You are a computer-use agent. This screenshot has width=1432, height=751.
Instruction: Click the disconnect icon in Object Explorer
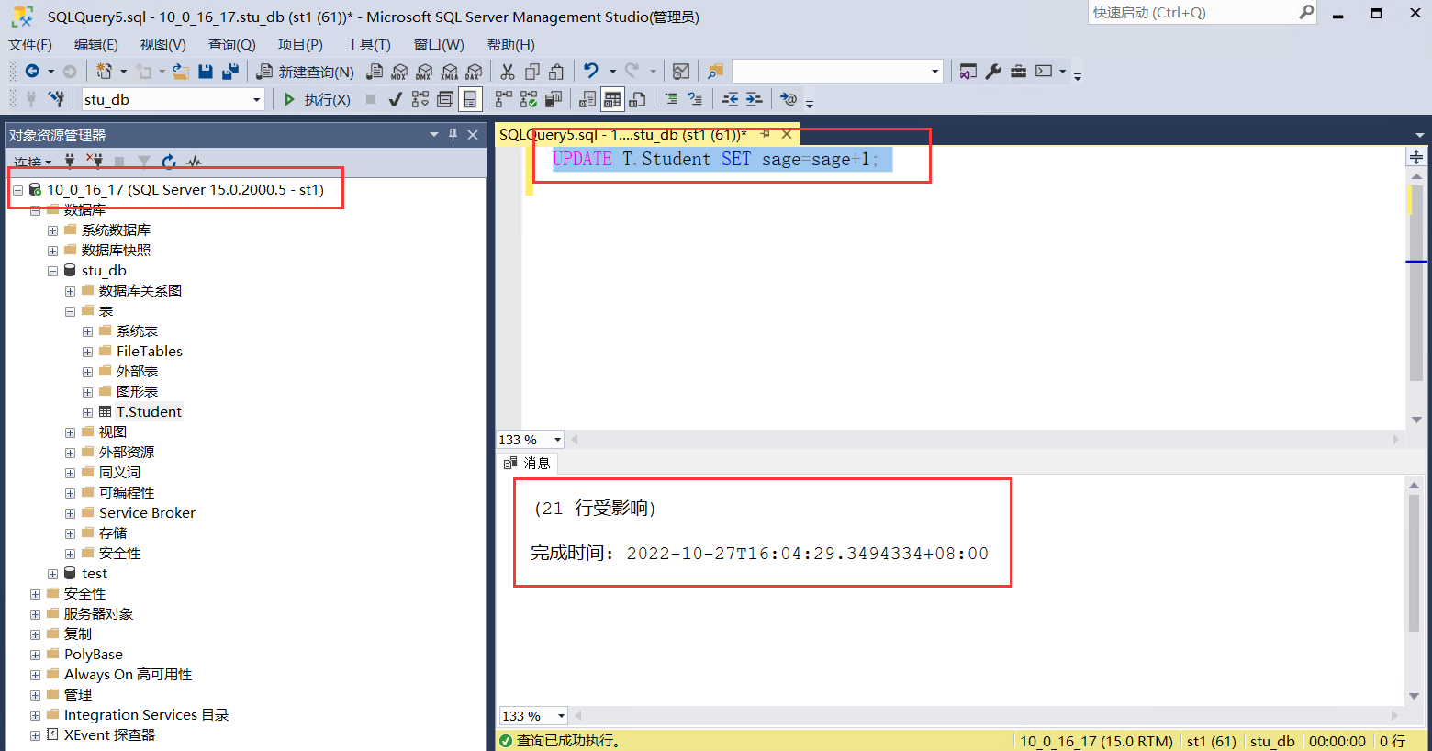[x=94, y=162]
